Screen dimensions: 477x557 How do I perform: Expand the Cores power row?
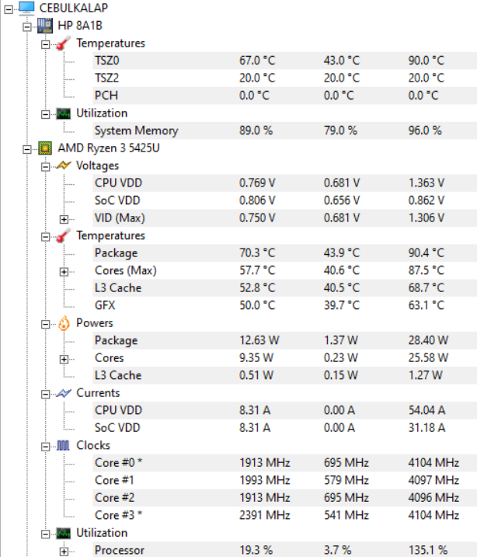(x=64, y=359)
